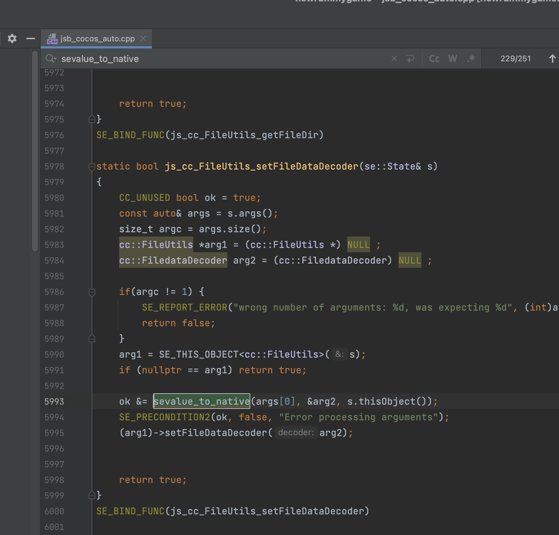
Task: Open search history from the magnifier icon
Action: pyautogui.click(x=51, y=58)
